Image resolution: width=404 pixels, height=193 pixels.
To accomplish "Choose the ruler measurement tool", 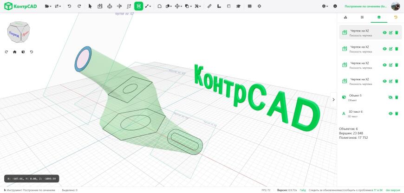I will [209, 6].
